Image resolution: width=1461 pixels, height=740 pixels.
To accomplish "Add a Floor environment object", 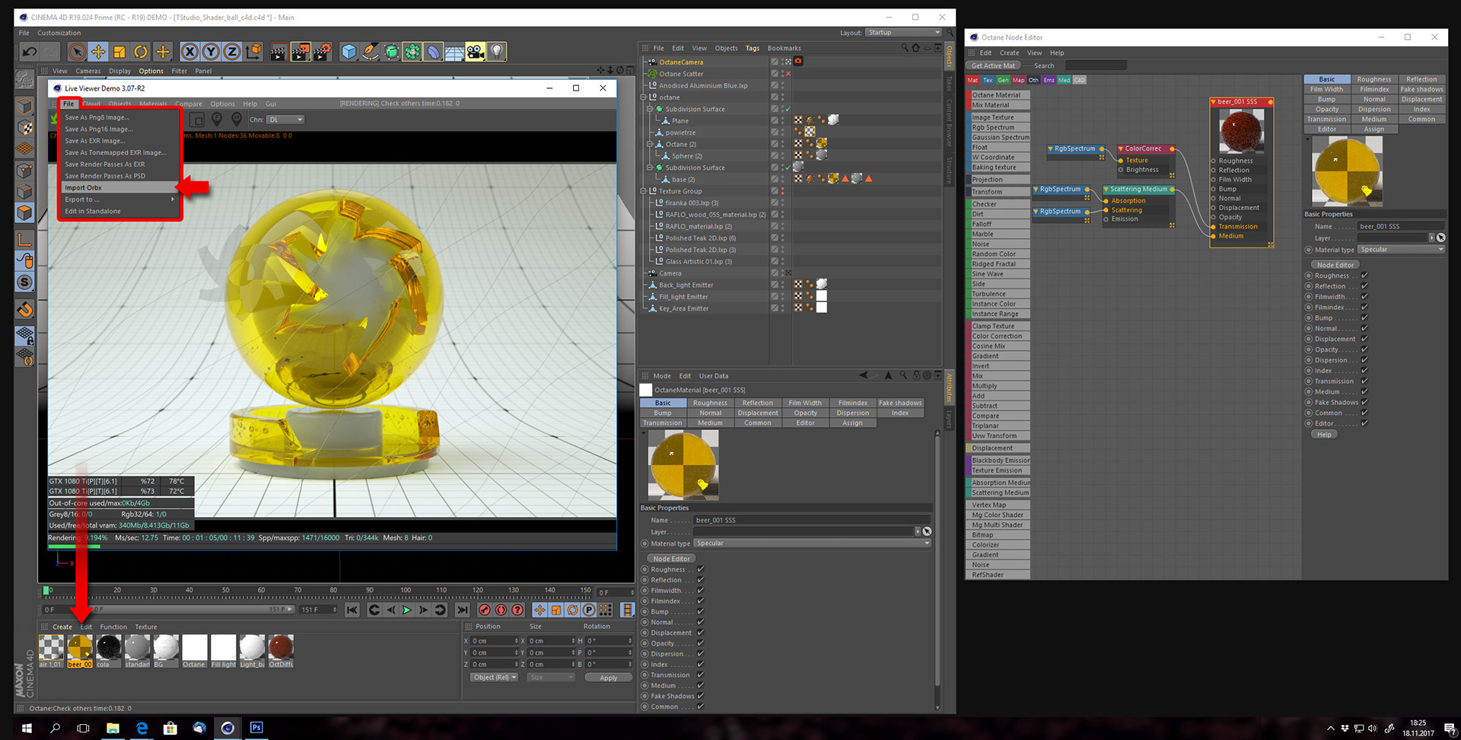I will [454, 52].
